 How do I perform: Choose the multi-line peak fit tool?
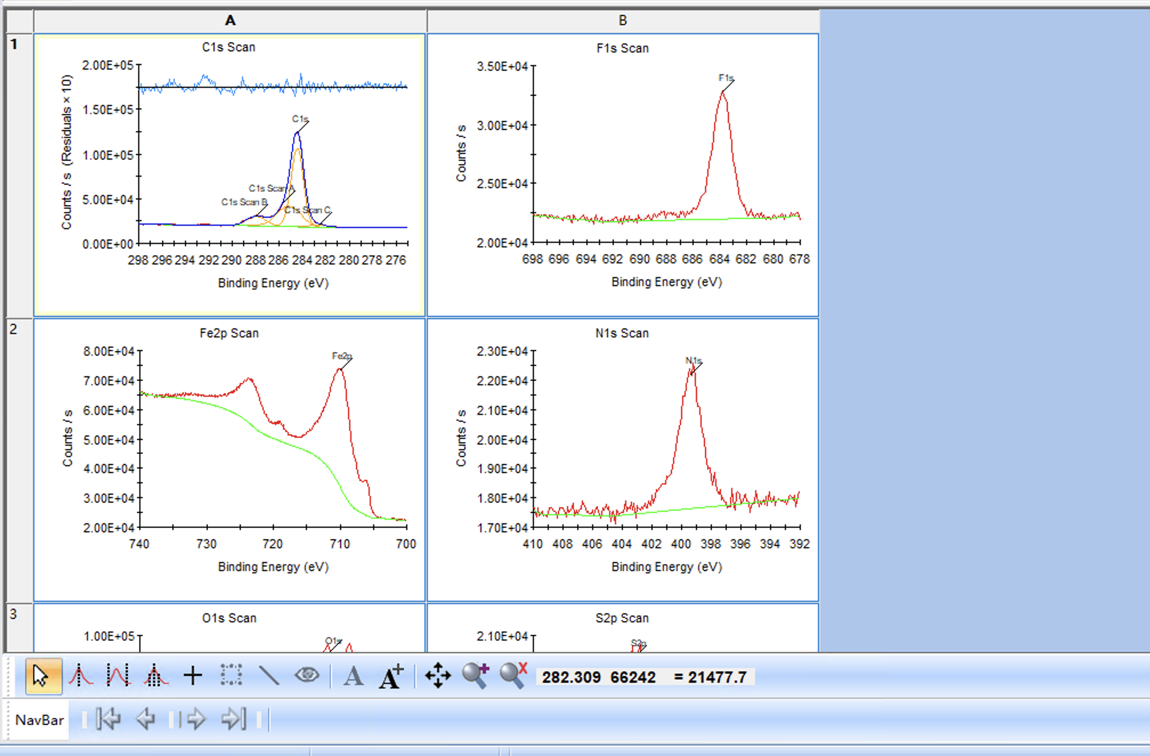click(155, 676)
